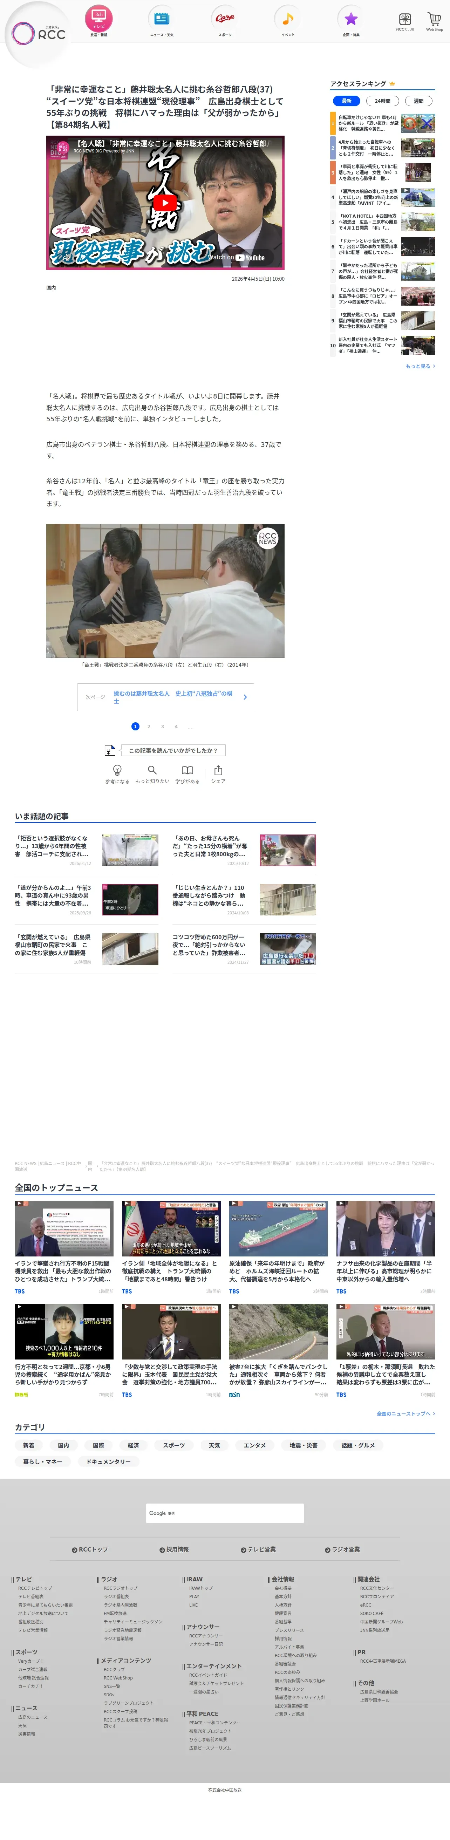Go to article page 4
This screenshot has width=450, height=1840.
tap(176, 727)
